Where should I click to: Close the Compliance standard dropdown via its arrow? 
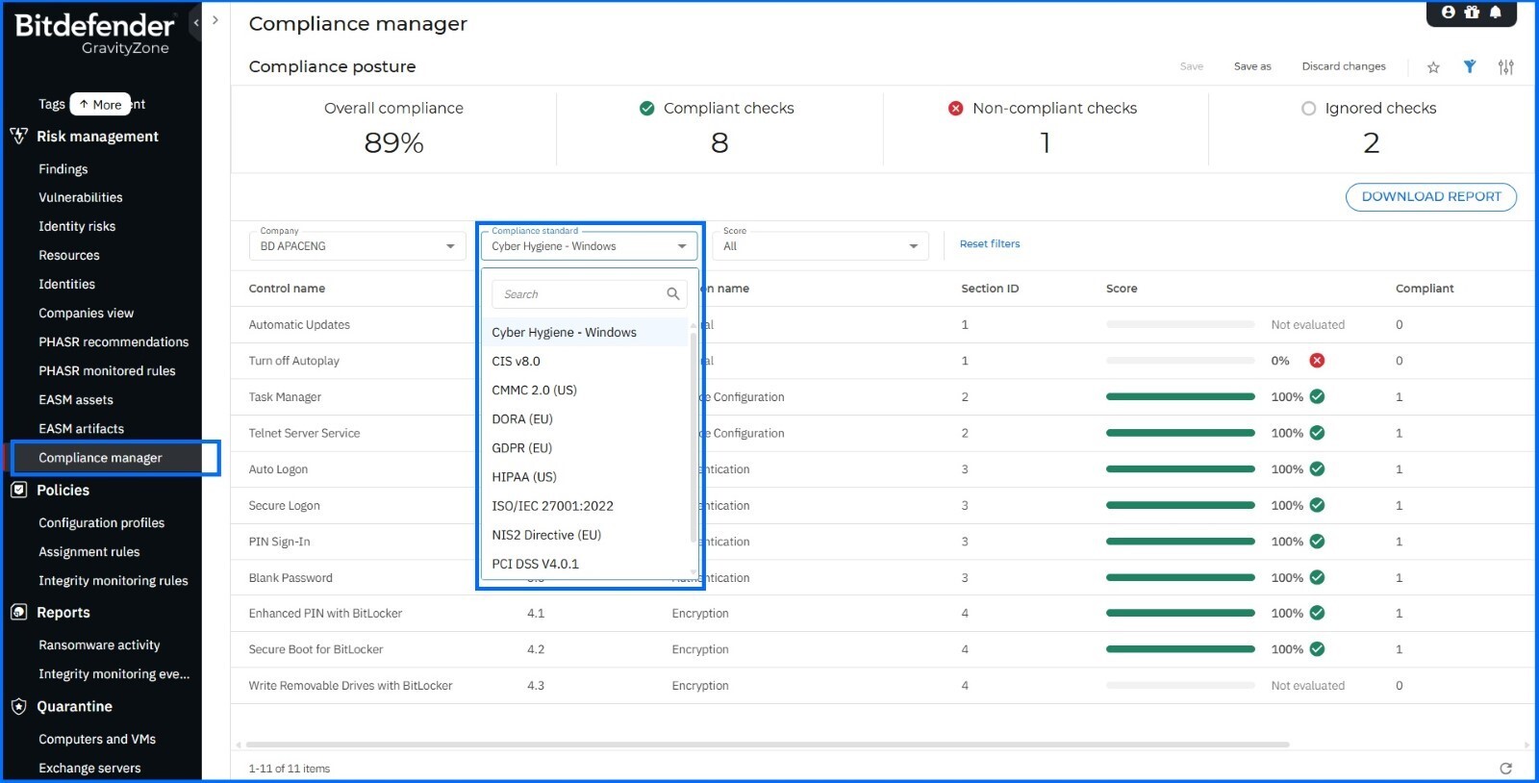click(682, 246)
